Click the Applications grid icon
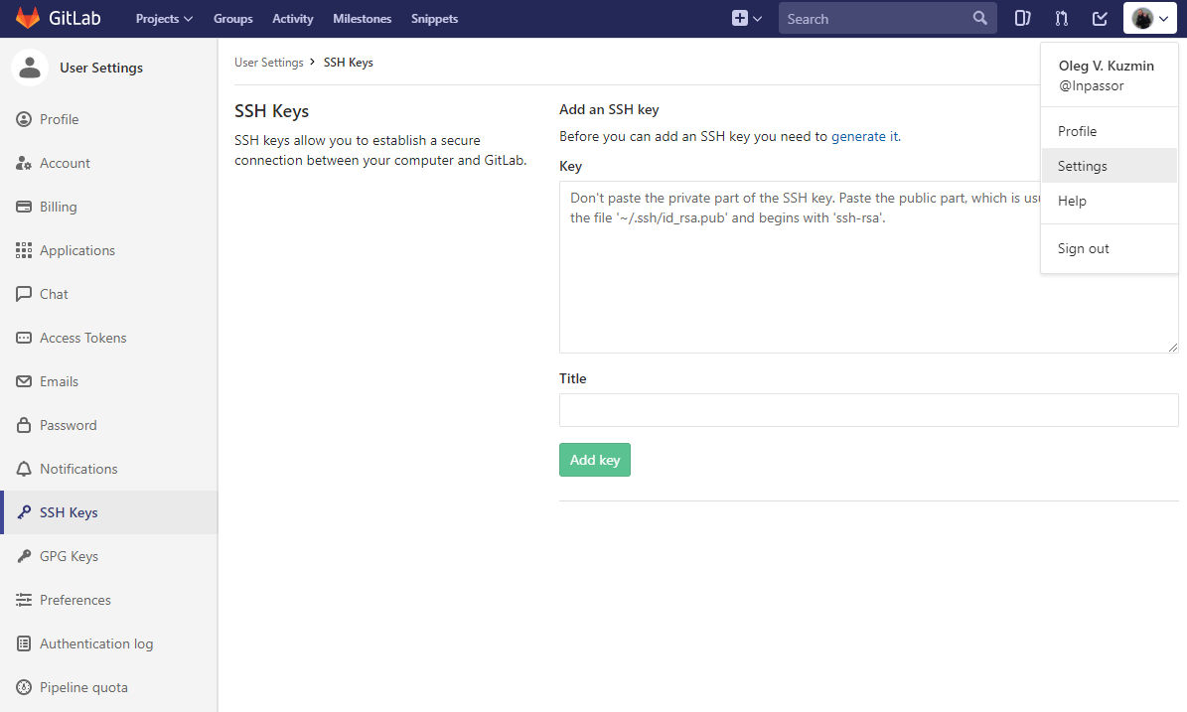 [x=24, y=250]
